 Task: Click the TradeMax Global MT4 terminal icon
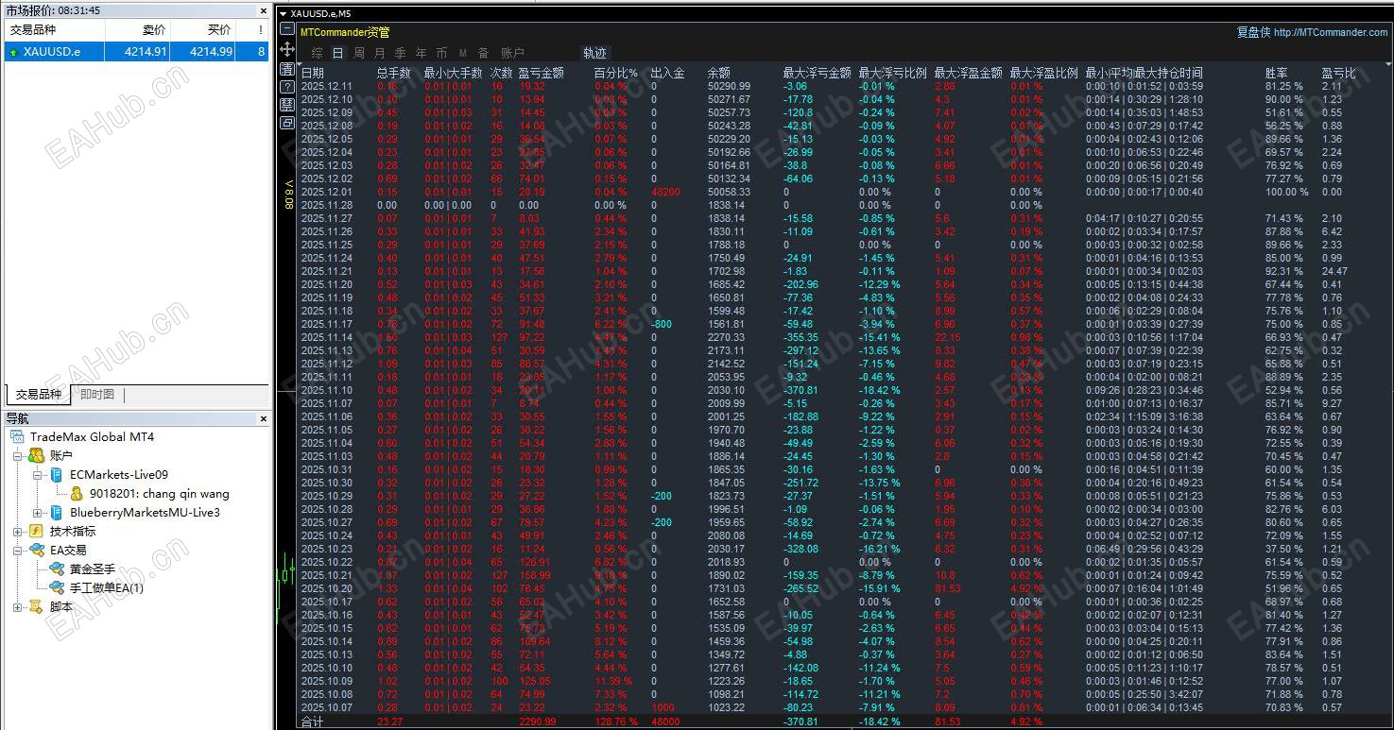pos(18,437)
